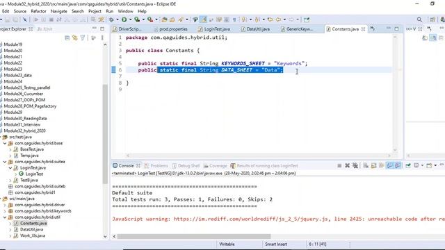The image size is (445, 250).
Task: Select BaseTest.java in Project Explorer
Action: (32, 149)
